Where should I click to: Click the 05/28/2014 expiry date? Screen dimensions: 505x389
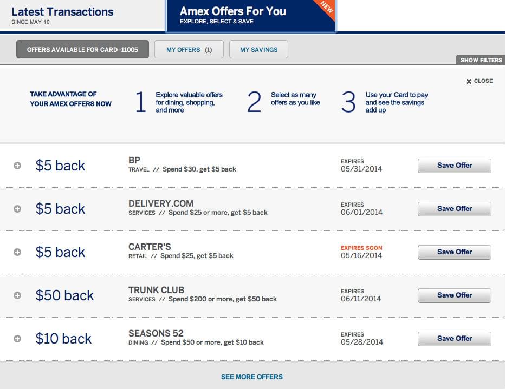tap(362, 342)
